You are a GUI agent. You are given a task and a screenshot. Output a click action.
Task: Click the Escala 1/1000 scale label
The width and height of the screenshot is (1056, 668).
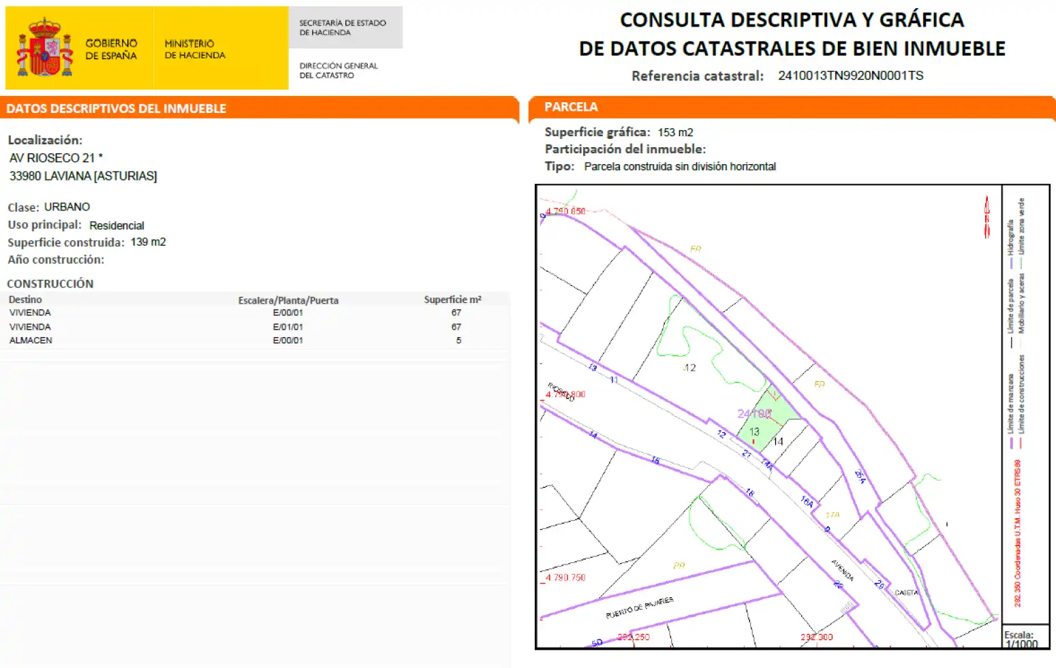(x=1021, y=639)
